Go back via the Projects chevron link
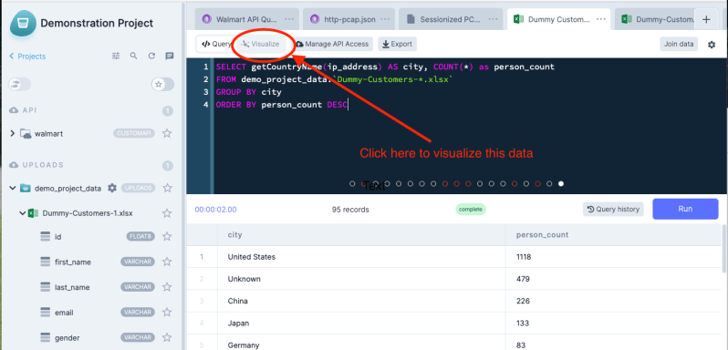Viewport: 728px width, 350px height. click(x=27, y=57)
